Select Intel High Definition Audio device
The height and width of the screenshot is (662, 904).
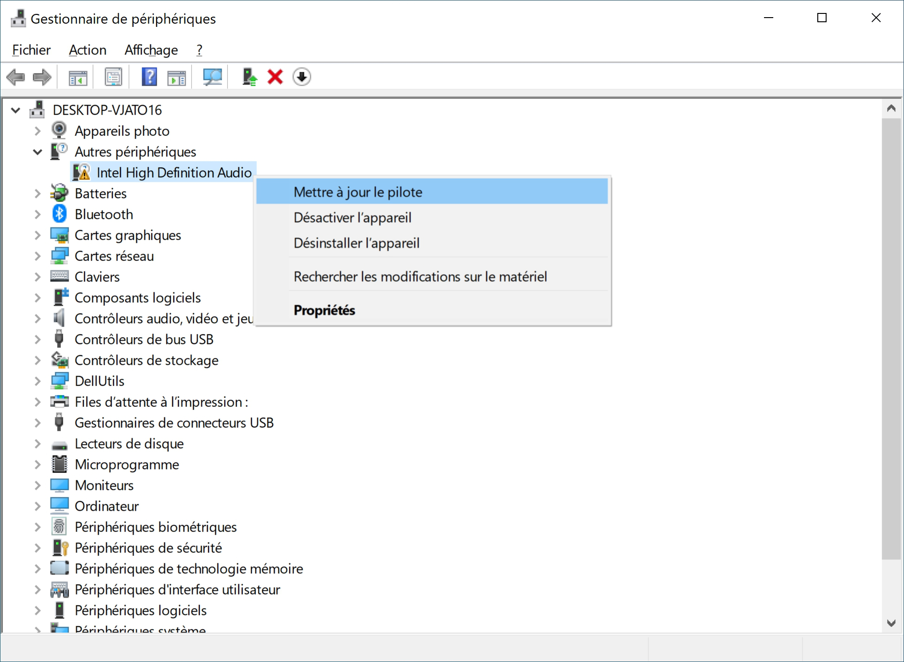coord(174,172)
